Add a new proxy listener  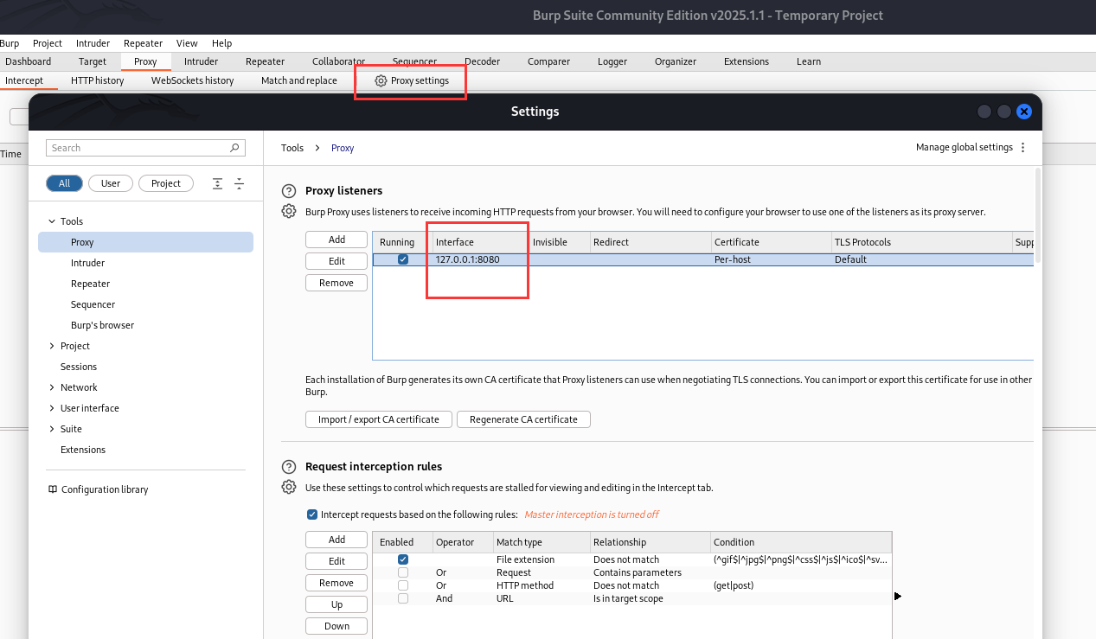click(x=336, y=240)
